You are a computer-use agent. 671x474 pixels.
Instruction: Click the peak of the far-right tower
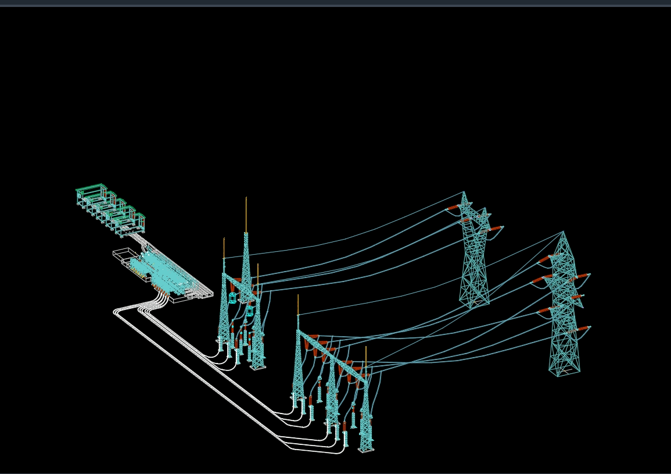point(564,233)
